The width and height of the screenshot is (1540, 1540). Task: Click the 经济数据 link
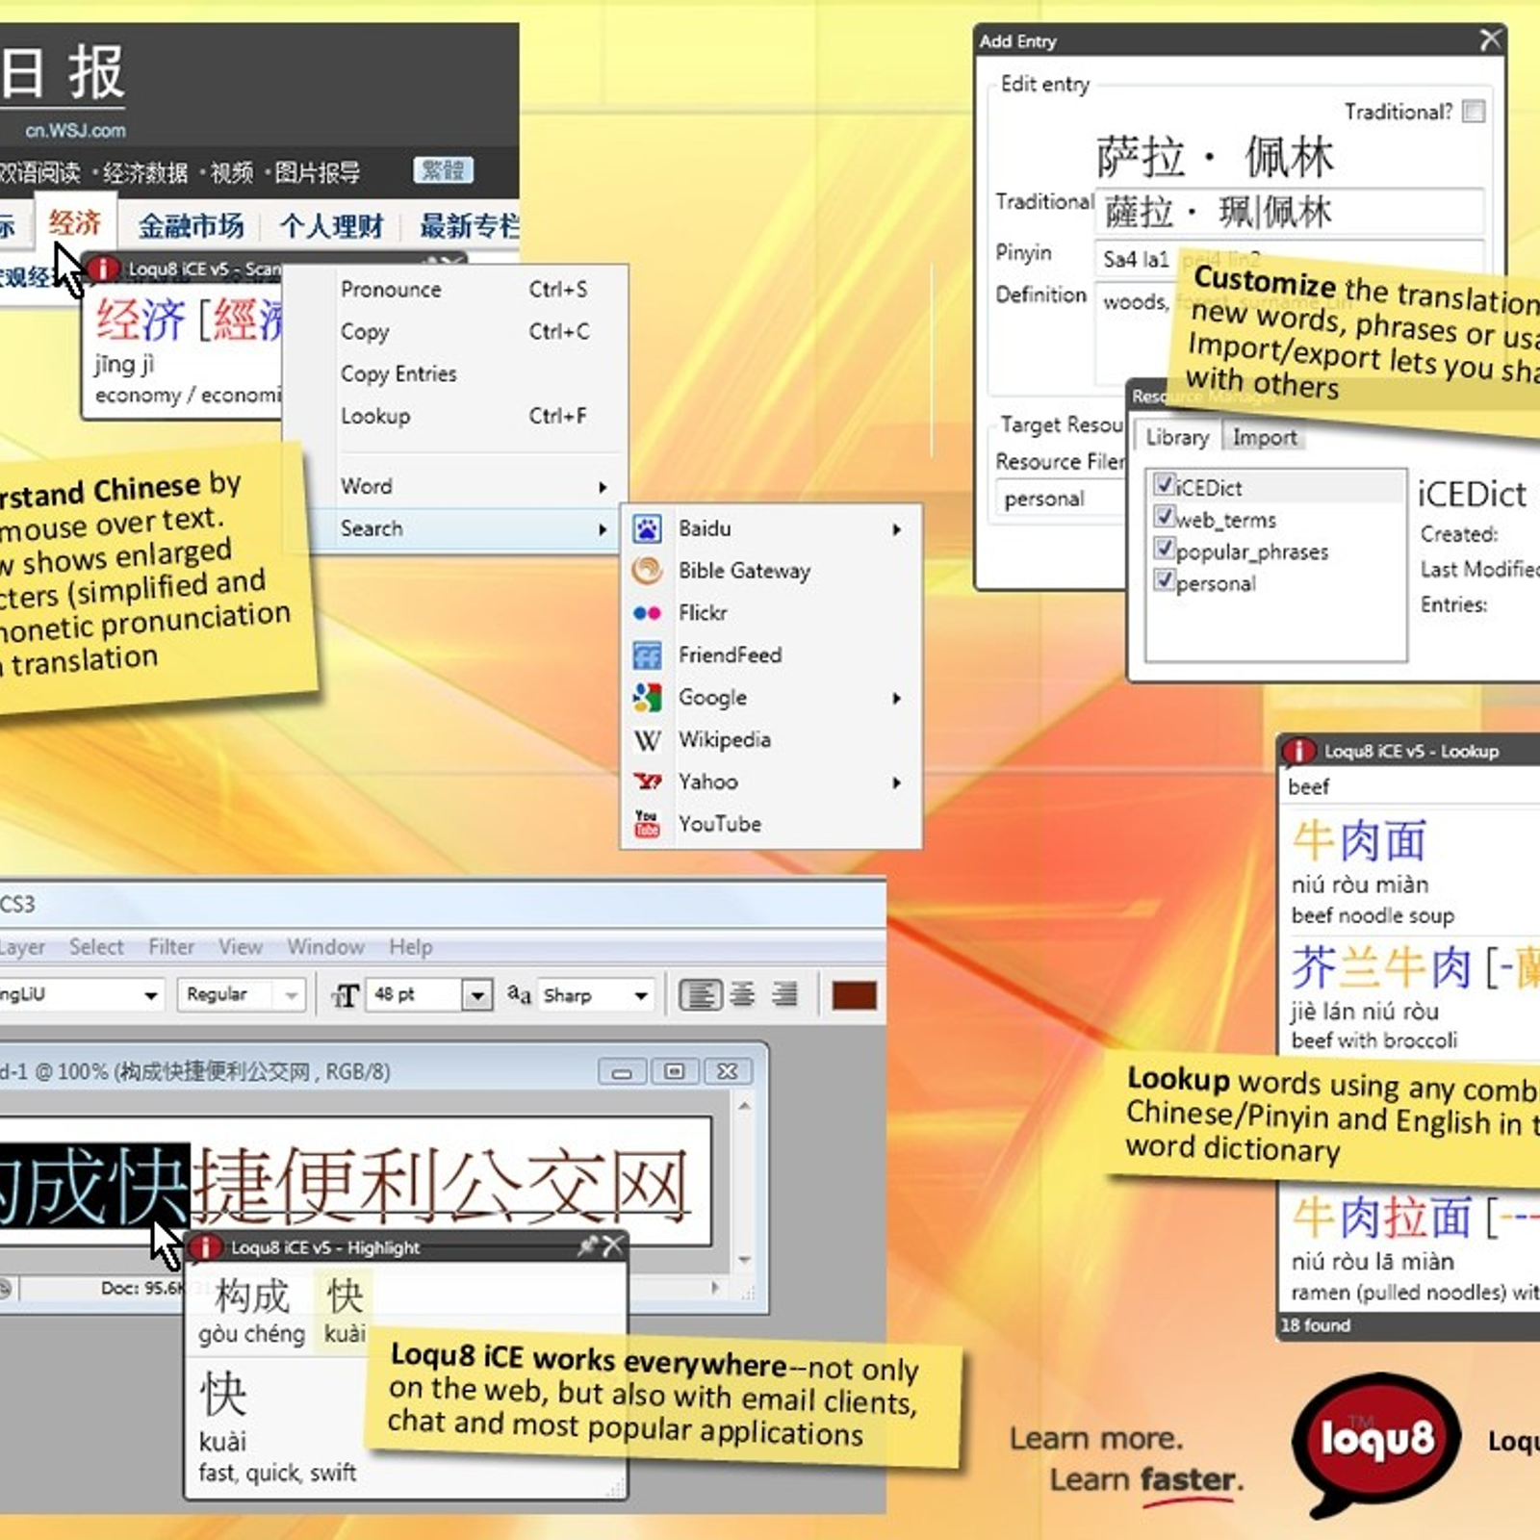144,172
